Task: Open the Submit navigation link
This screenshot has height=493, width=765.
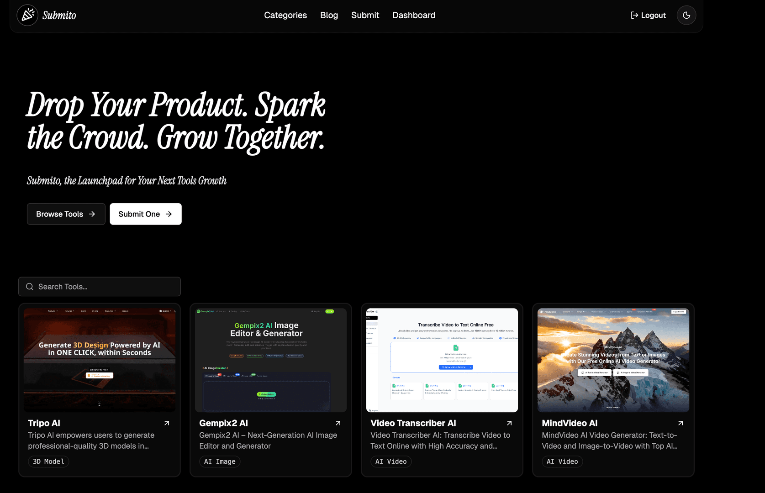Action: pos(365,15)
